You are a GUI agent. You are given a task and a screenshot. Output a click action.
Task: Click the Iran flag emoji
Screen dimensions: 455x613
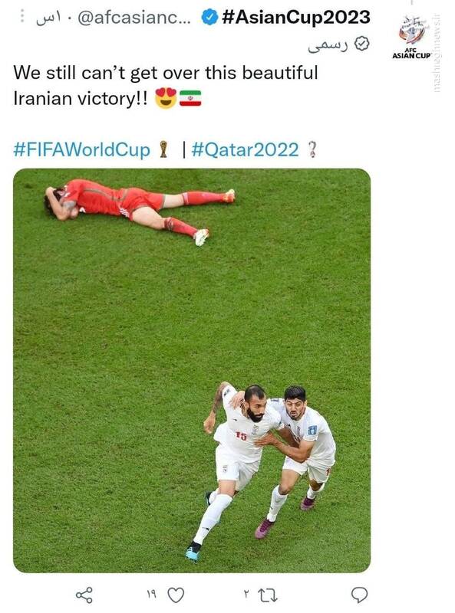coord(190,98)
